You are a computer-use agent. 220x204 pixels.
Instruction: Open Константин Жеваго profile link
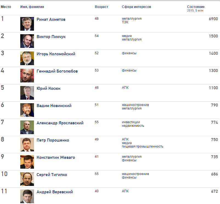tap(56, 158)
